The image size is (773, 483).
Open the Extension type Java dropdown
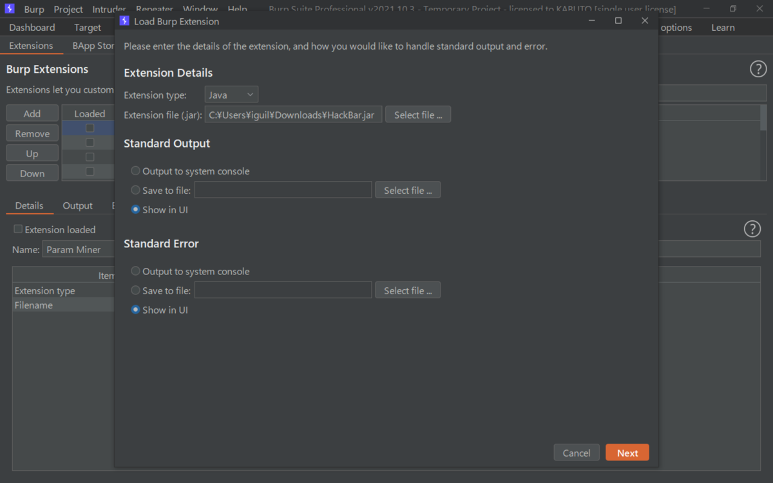click(x=231, y=95)
